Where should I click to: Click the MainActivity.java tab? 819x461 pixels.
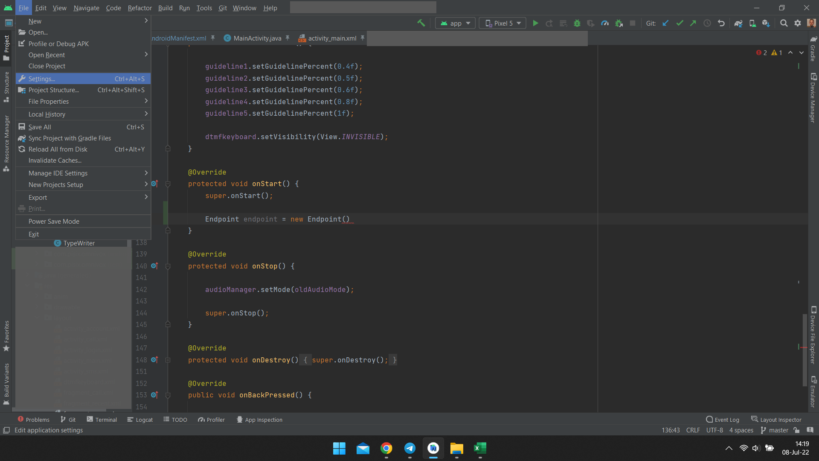coord(256,38)
